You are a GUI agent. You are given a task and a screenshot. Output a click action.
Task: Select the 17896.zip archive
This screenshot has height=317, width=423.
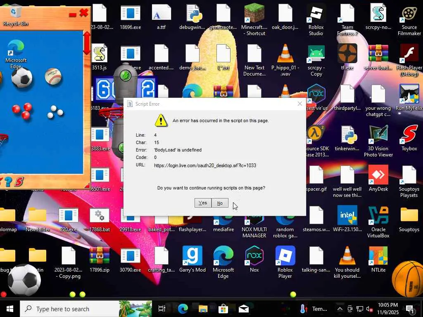pos(100,259)
